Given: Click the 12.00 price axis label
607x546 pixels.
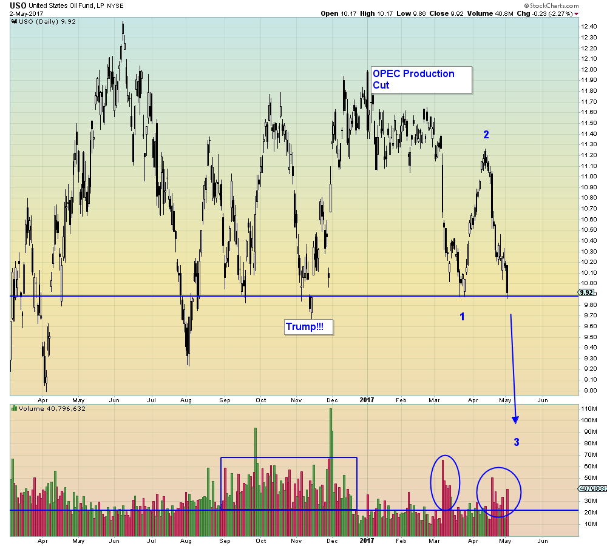Looking at the screenshot, I should (x=589, y=69).
